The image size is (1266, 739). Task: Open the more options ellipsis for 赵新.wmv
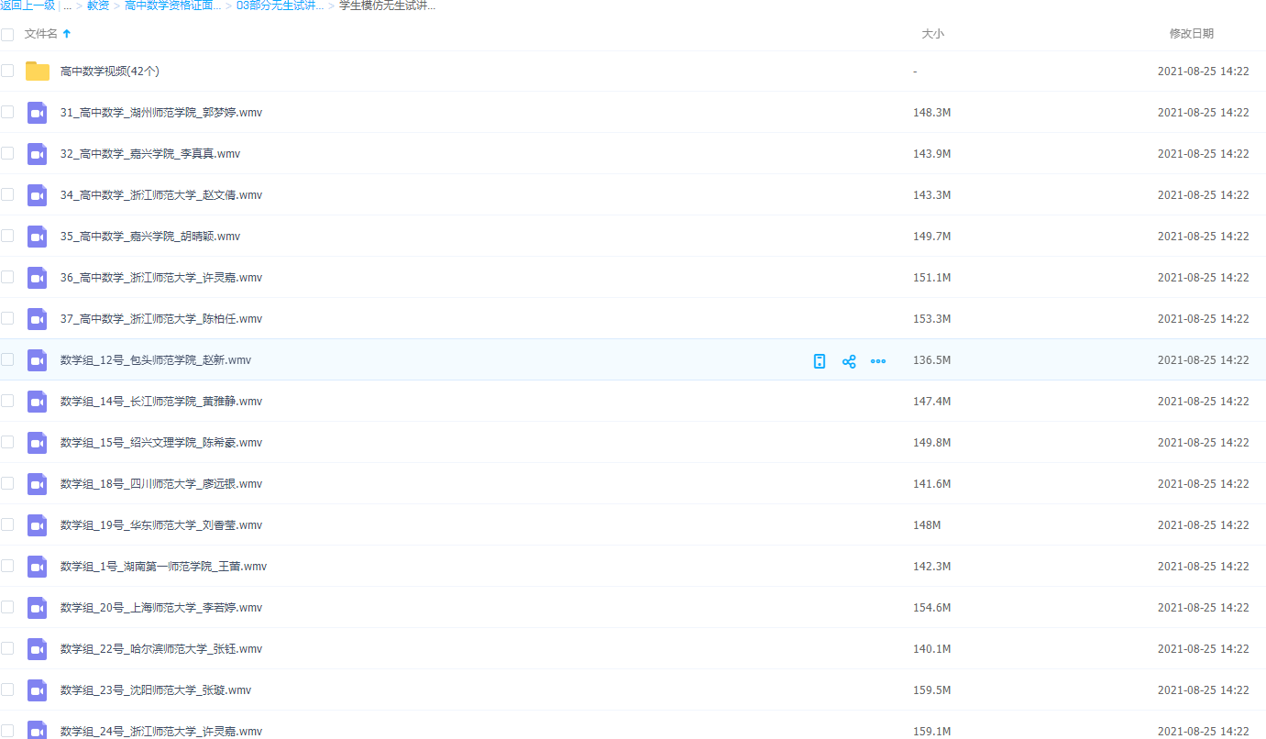(x=878, y=361)
